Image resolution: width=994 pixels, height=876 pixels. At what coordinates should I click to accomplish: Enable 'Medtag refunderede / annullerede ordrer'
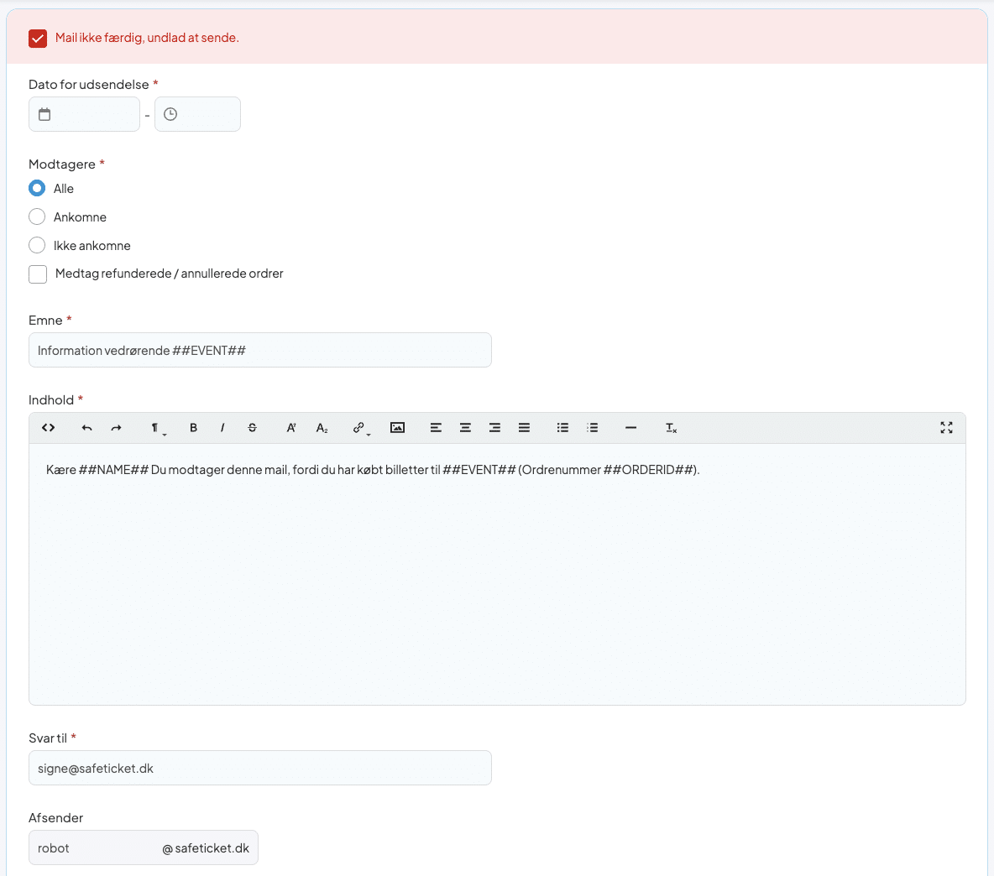click(x=38, y=274)
